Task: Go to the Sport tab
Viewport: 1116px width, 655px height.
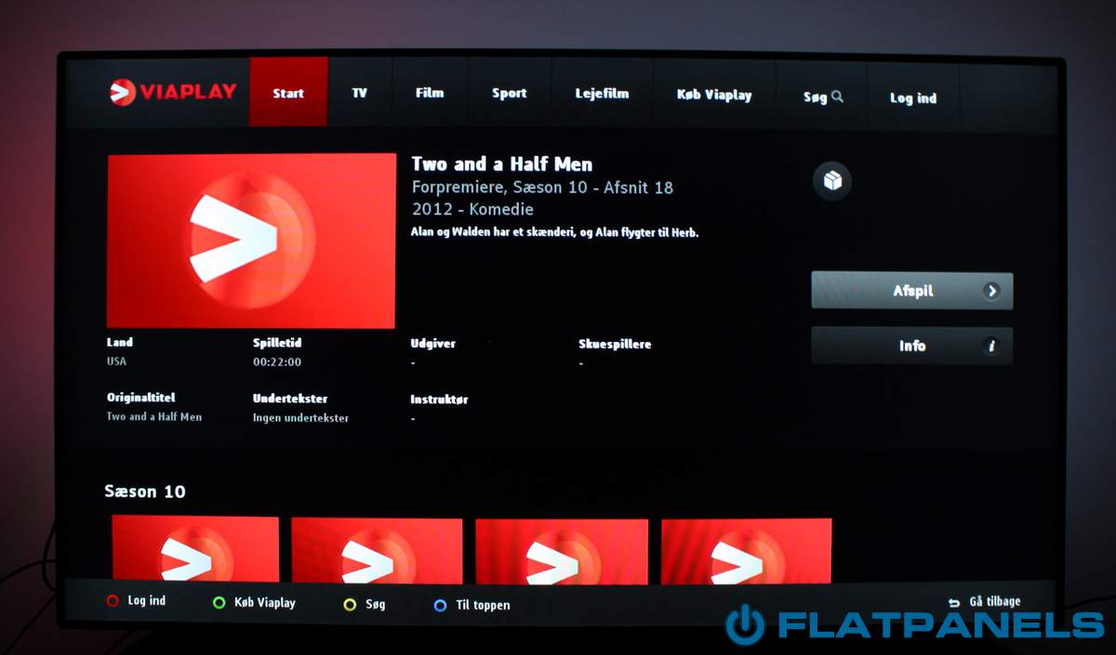Action: (510, 93)
